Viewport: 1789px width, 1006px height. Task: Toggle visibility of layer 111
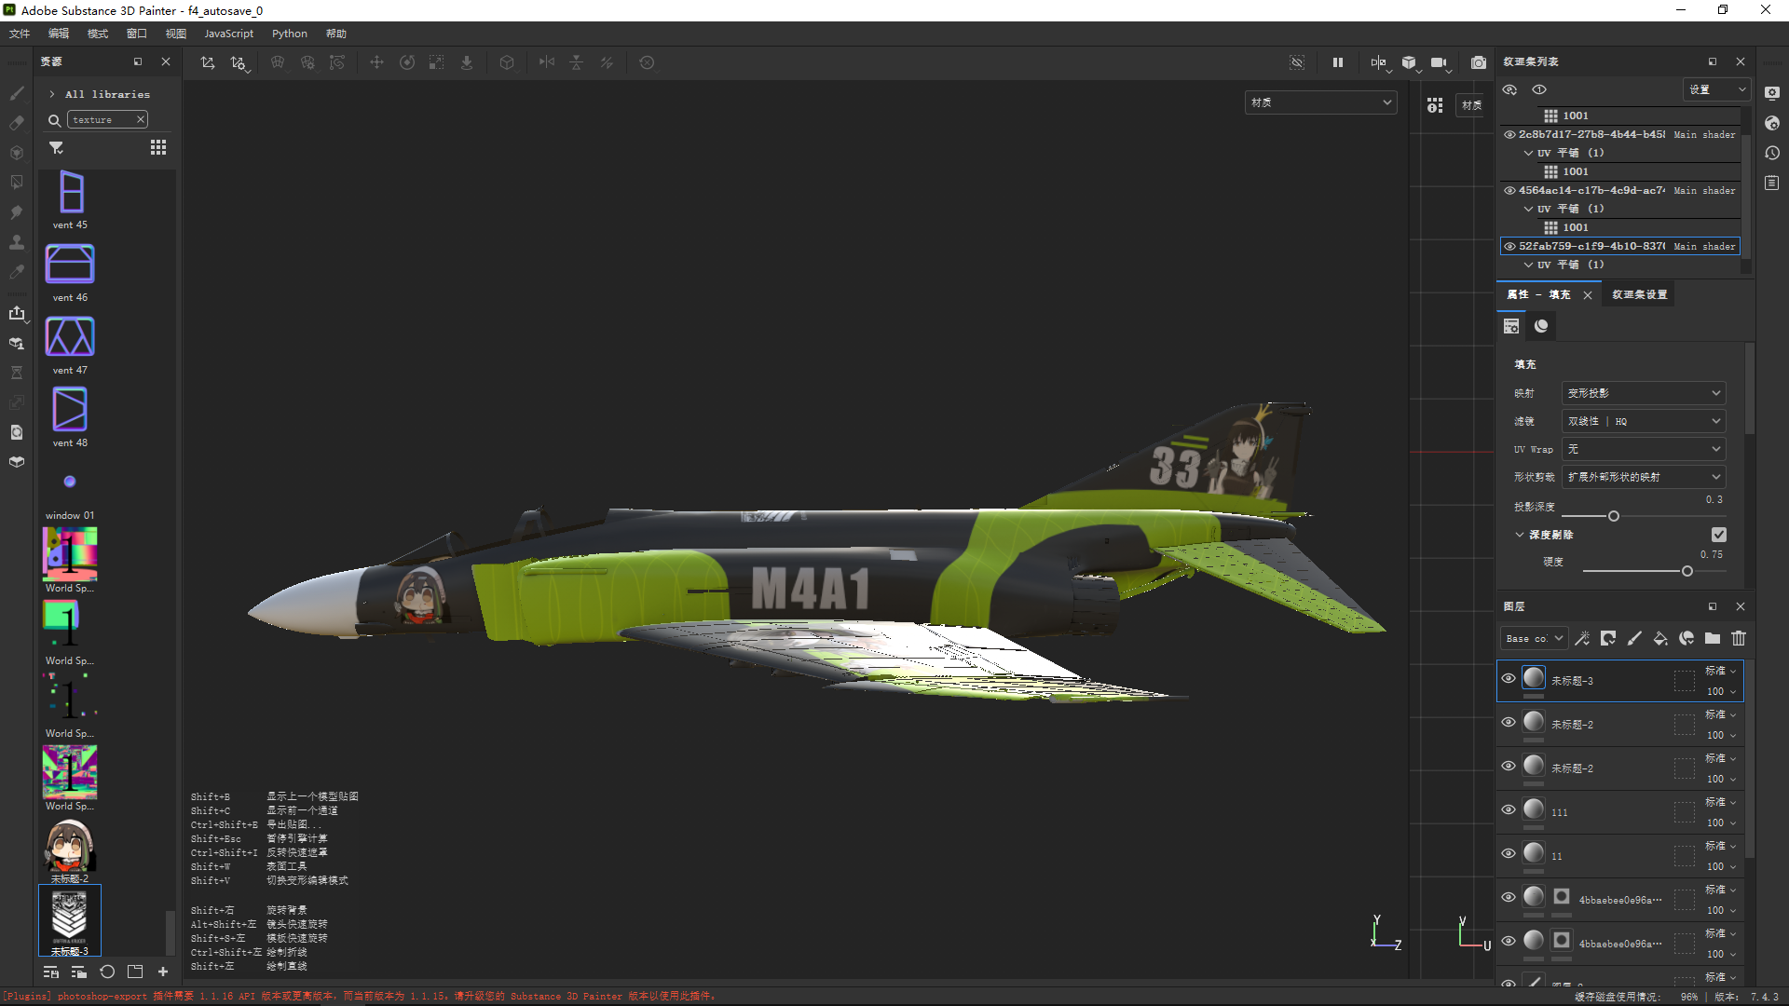pyautogui.click(x=1509, y=810)
